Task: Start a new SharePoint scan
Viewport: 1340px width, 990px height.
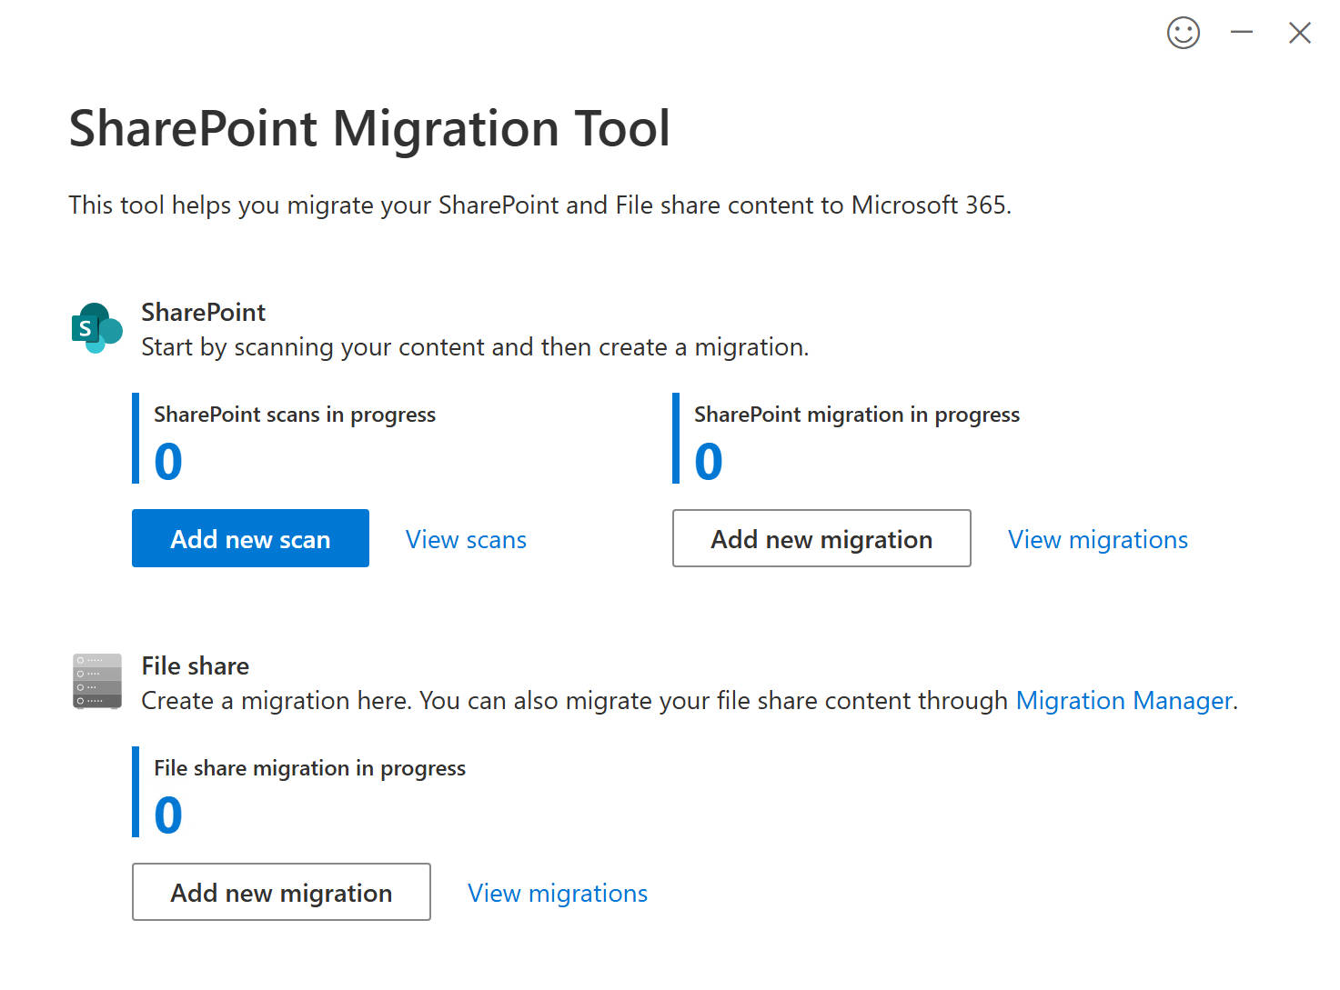Action: click(250, 538)
